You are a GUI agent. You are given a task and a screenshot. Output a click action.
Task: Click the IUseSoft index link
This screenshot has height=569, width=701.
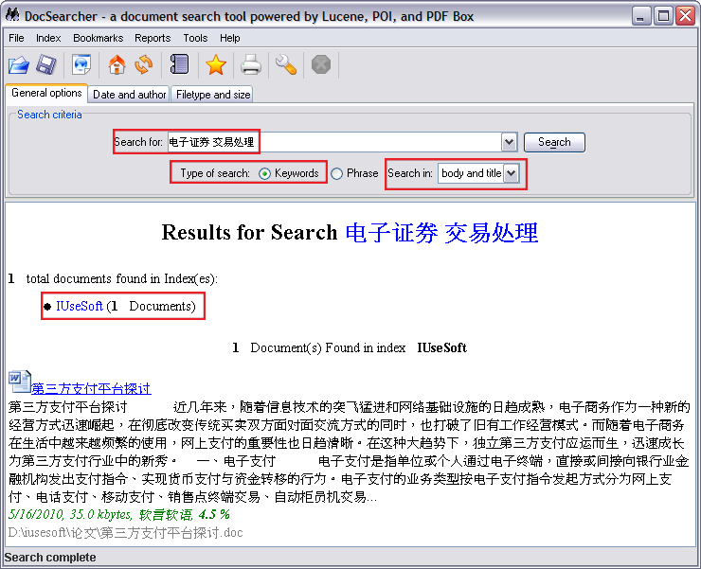80,306
